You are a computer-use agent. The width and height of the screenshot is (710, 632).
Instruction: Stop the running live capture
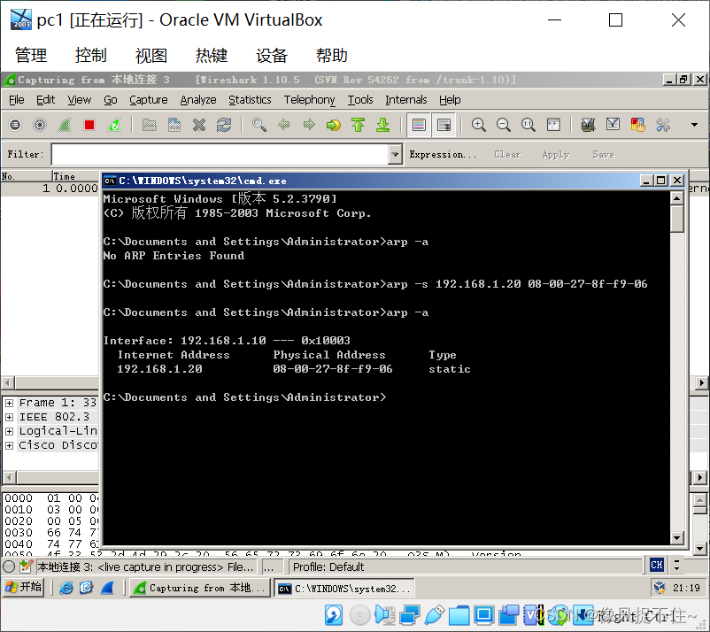(x=89, y=125)
